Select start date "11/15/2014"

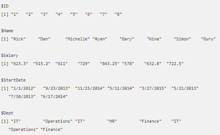90,88
